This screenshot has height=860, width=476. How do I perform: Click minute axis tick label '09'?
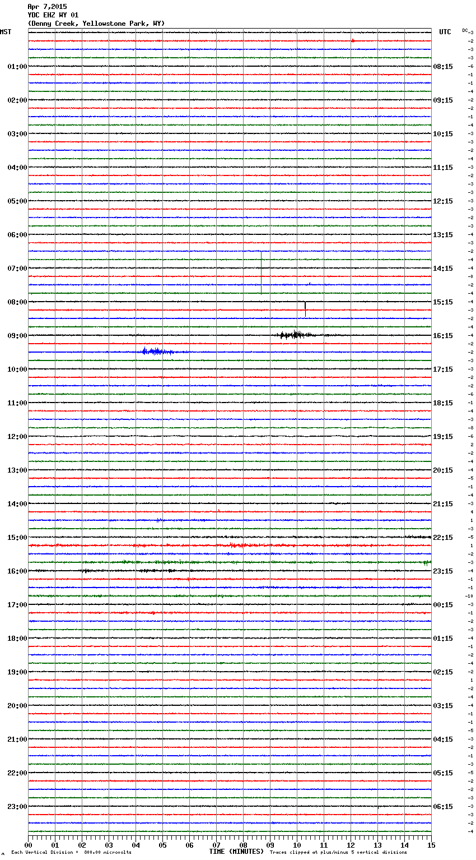[x=270, y=845]
